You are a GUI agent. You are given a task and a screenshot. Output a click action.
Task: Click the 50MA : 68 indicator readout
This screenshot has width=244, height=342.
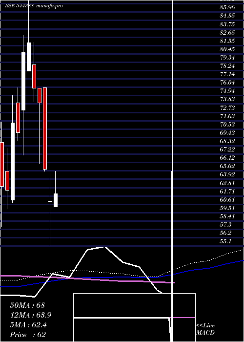(27, 305)
